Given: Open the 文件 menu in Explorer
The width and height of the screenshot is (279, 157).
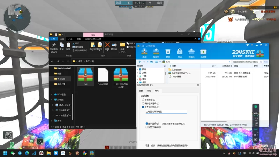Looking at the screenshot, I should click(53, 39).
